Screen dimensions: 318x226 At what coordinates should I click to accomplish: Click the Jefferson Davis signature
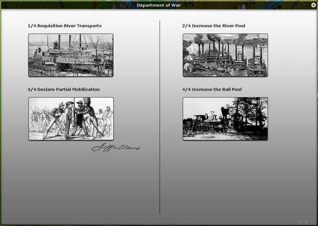[116, 148]
